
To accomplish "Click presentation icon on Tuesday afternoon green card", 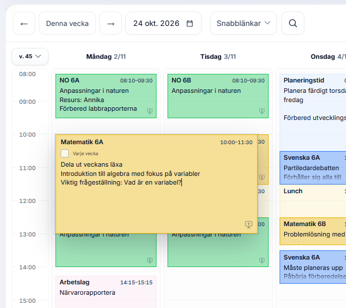I will [262, 260].
